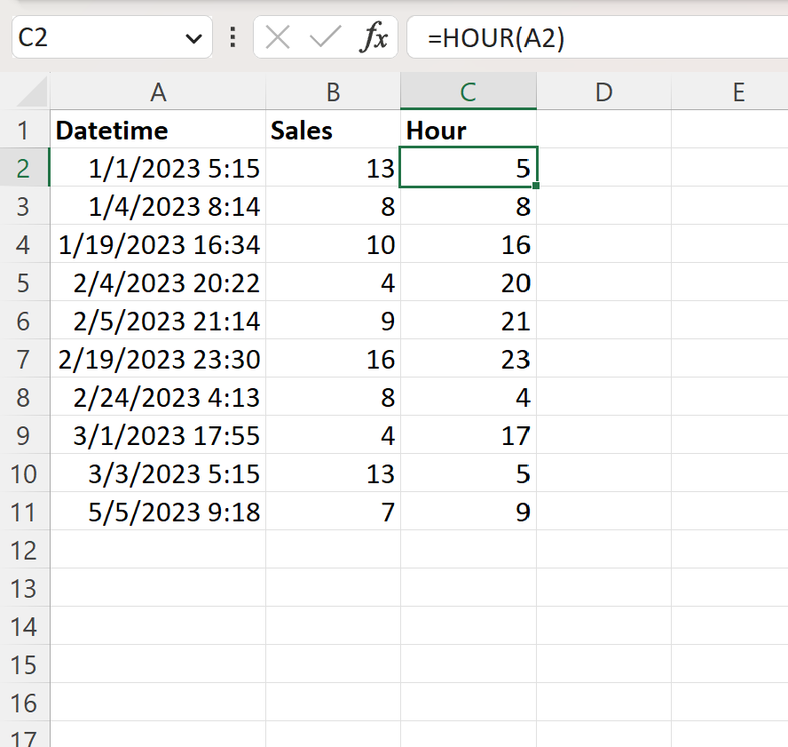Click cell C11 containing 9

pos(468,512)
